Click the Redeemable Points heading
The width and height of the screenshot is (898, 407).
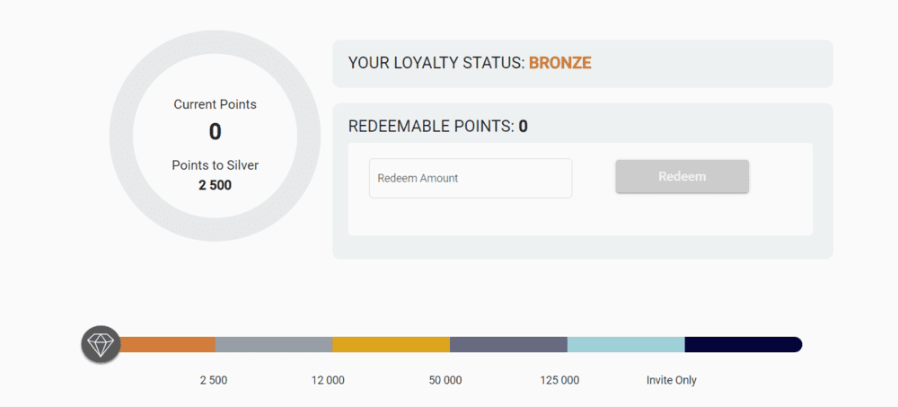point(438,127)
